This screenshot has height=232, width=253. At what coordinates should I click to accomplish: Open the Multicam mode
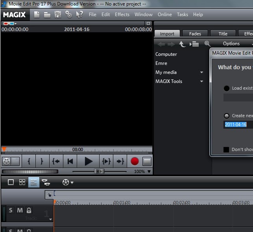coord(46,182)
